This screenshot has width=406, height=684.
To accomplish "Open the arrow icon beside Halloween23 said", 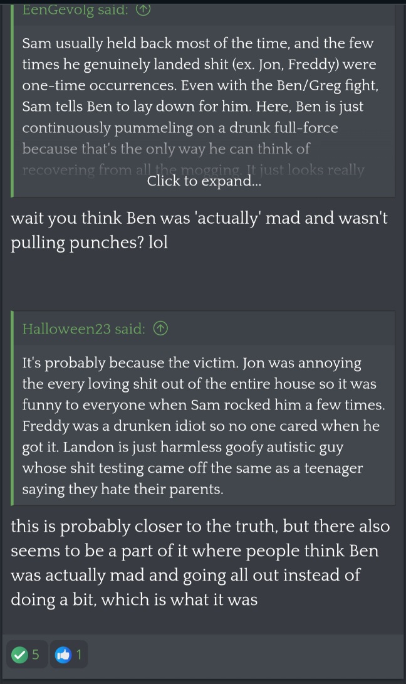I will [160, 329].
